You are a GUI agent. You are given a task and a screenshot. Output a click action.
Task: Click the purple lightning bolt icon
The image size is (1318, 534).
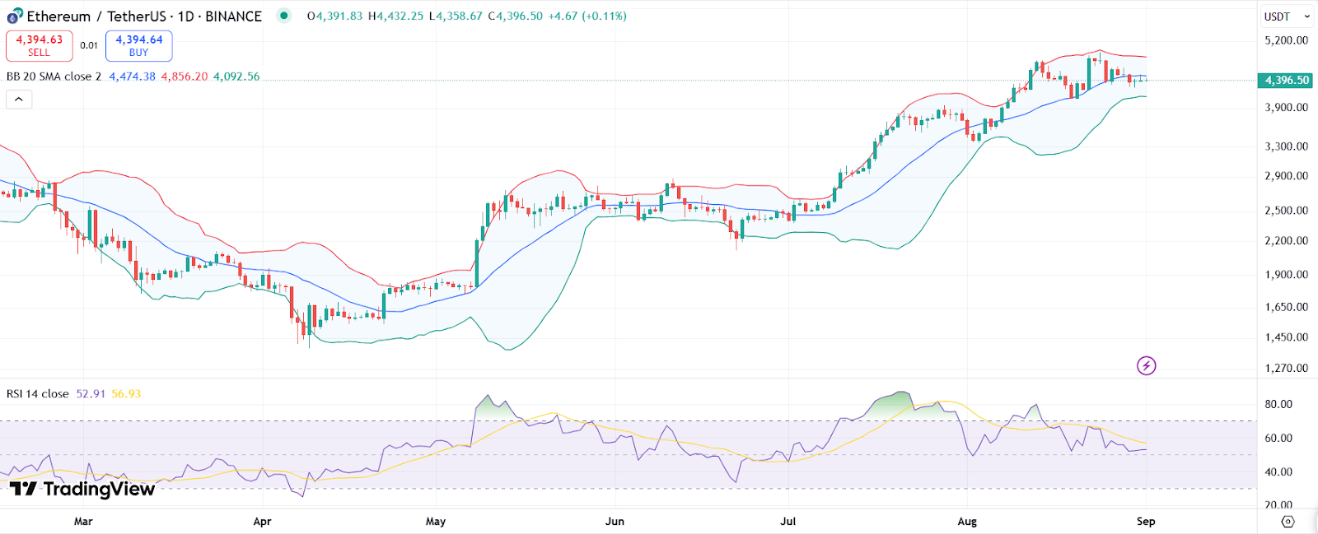point(1146,365)
